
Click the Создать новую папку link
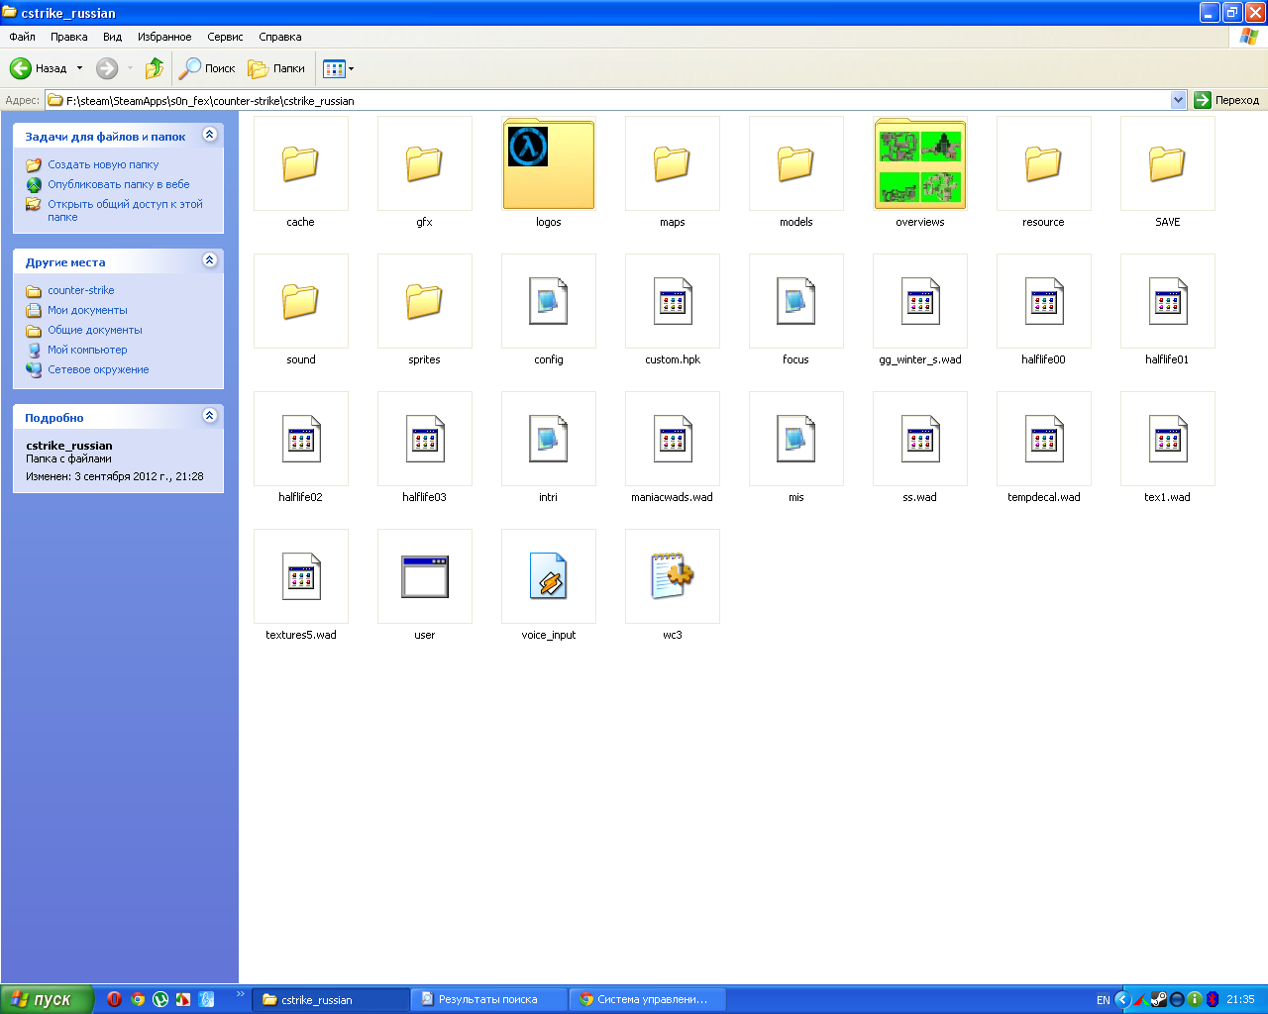[103, 164]
